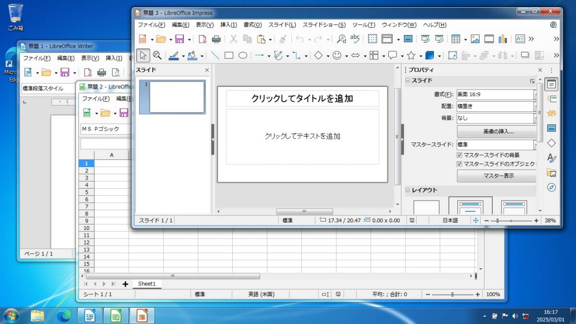The height and width of the screenshot is (324, 576).
Task: Open Gallery deck in Impress sidebar
Action: click(552, 173)
